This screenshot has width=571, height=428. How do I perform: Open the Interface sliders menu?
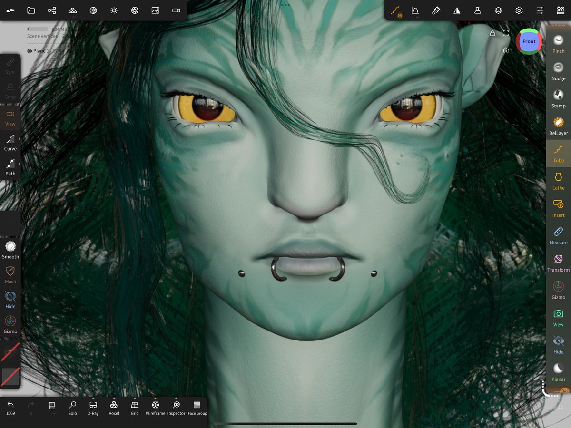pyautogui.click(x=540, y=10)
